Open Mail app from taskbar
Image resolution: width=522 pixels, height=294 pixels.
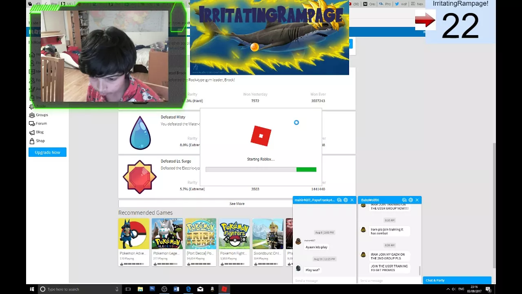[200, 289]
